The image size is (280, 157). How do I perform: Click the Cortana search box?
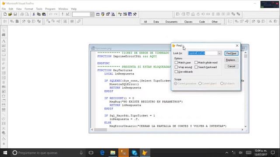[x=47, y=153]
